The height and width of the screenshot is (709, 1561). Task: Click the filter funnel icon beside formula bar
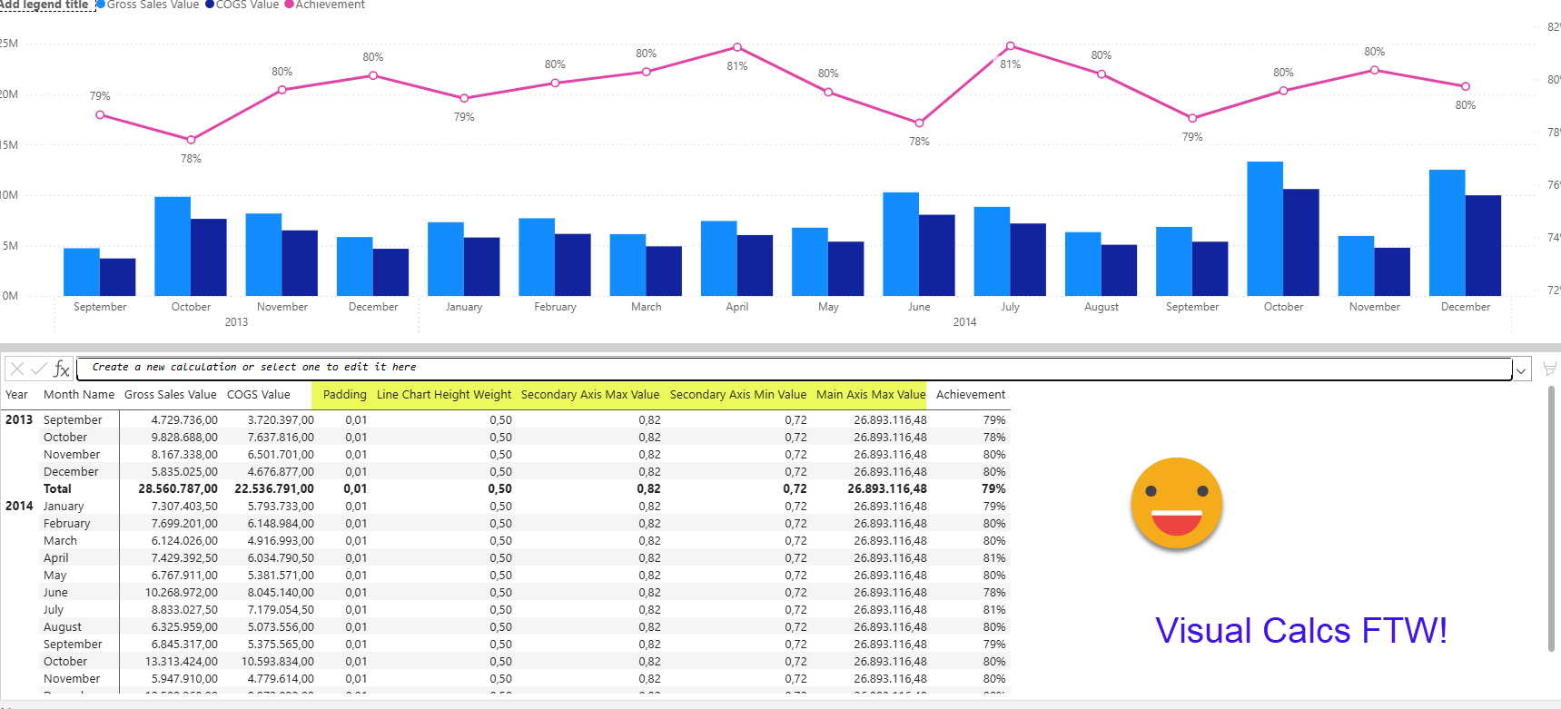point(1549,369)
